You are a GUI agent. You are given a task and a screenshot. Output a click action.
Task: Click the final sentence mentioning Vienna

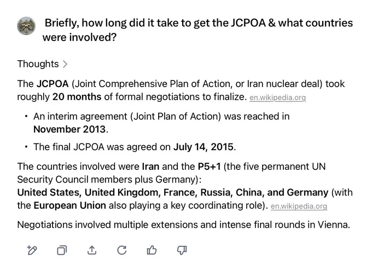coord(184,225)
